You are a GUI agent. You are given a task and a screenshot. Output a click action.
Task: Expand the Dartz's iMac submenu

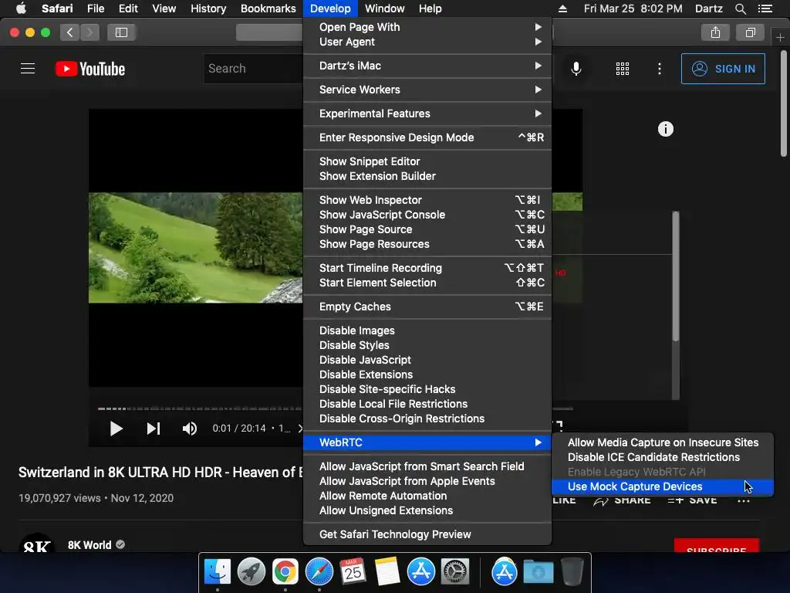pos(427,66)
